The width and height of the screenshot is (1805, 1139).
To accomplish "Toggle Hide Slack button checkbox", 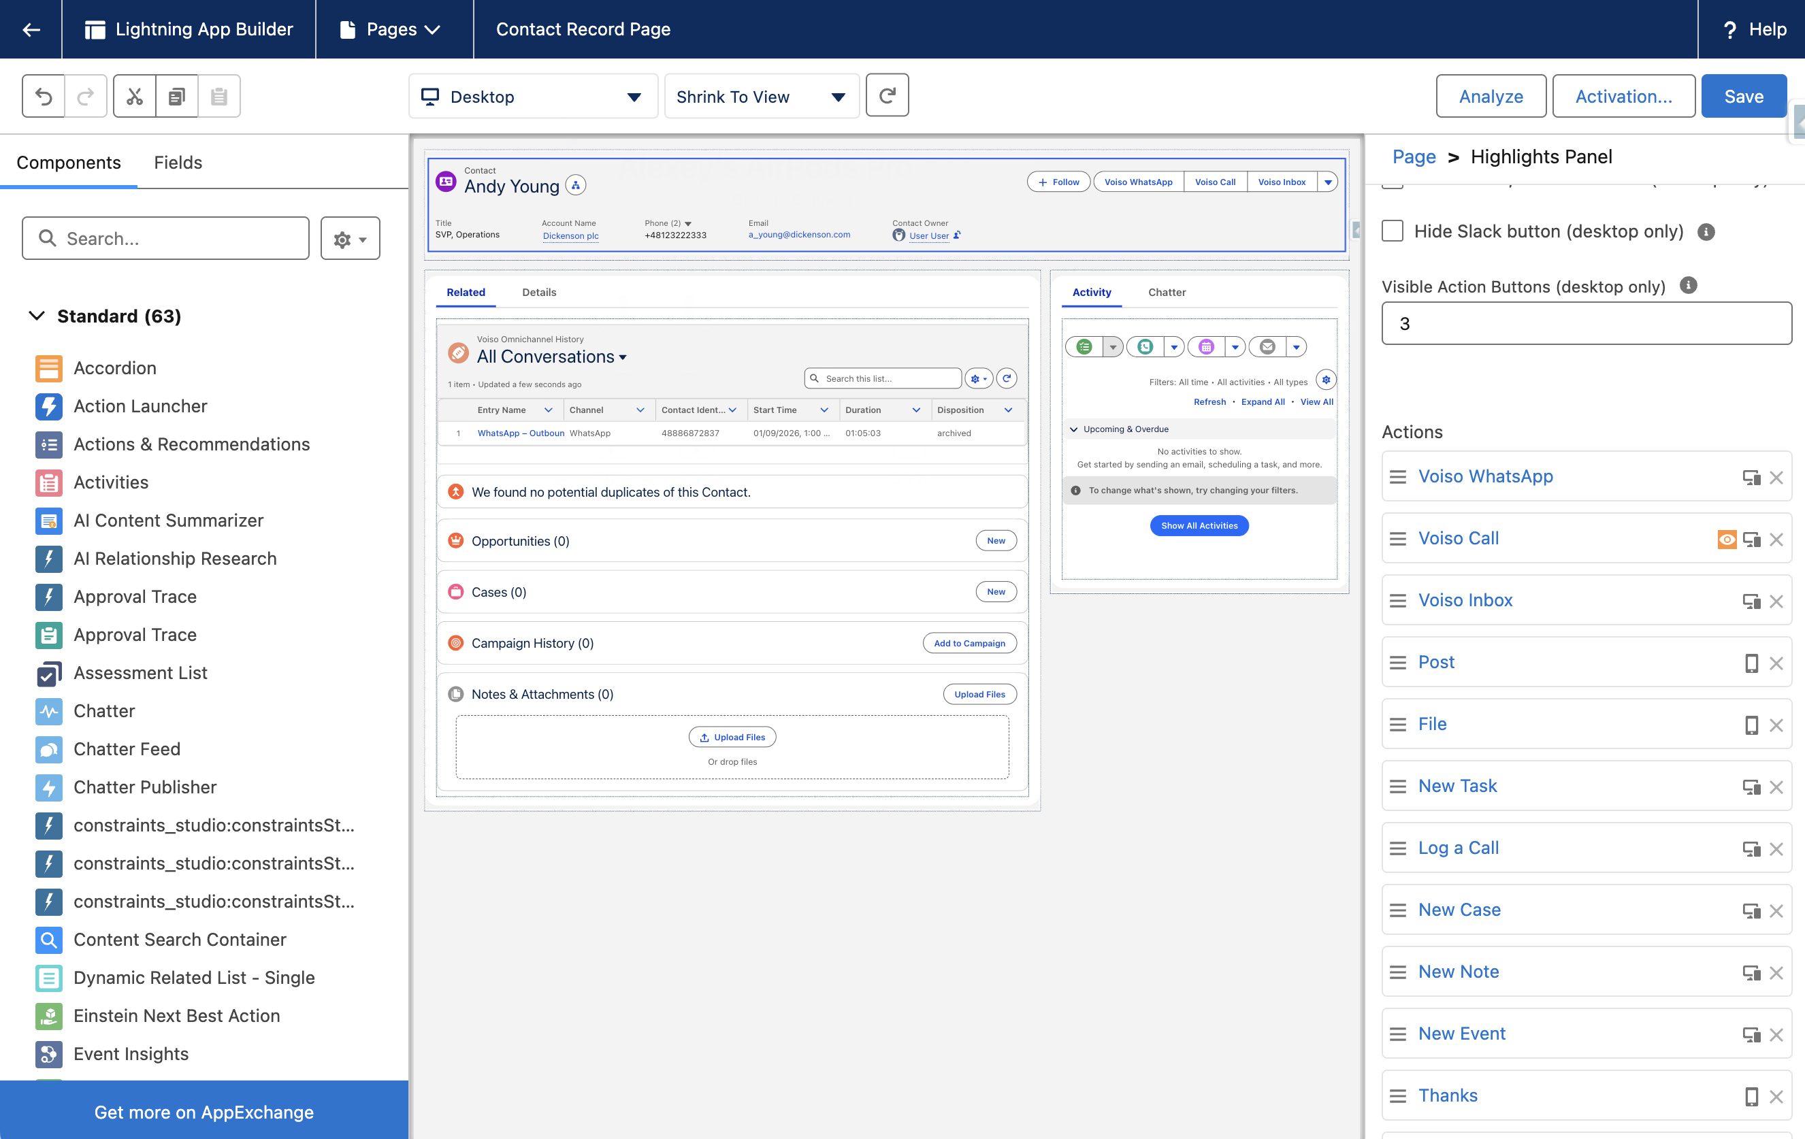I will [x=1393, y=231].
